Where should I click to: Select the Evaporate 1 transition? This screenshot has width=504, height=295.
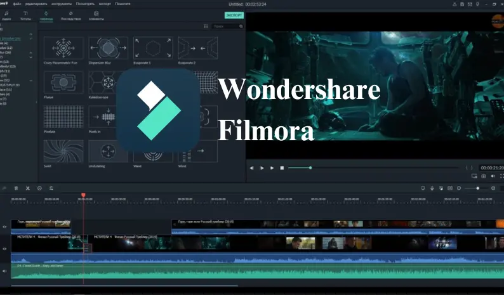pos(153,48)
